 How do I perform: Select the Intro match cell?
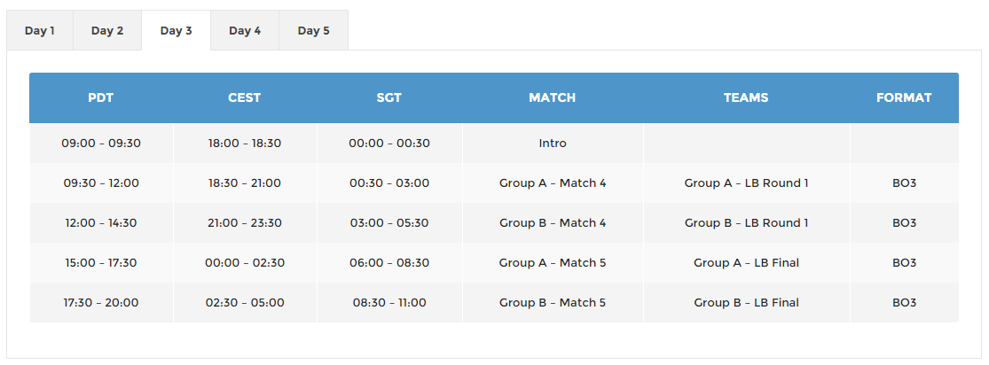(553, 144)
